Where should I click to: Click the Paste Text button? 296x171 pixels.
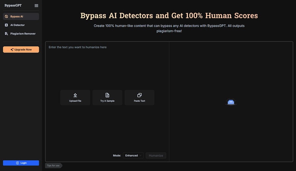[140, 98]
